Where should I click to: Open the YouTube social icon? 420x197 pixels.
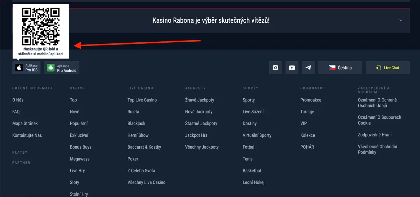click(292, 68)
